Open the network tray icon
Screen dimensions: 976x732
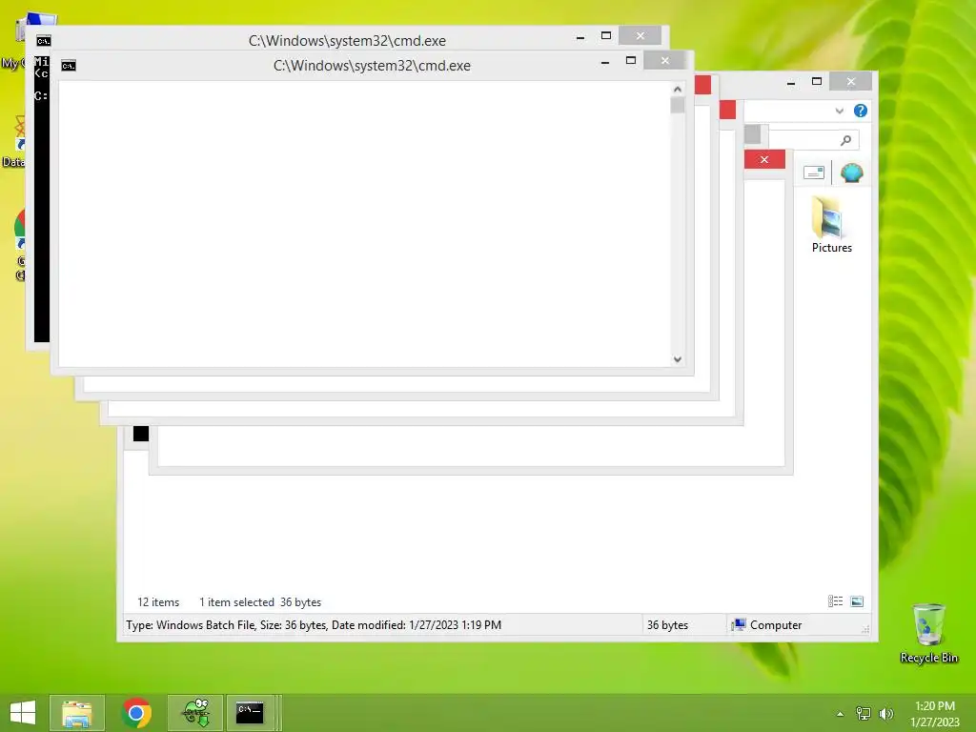coord(864,714)
